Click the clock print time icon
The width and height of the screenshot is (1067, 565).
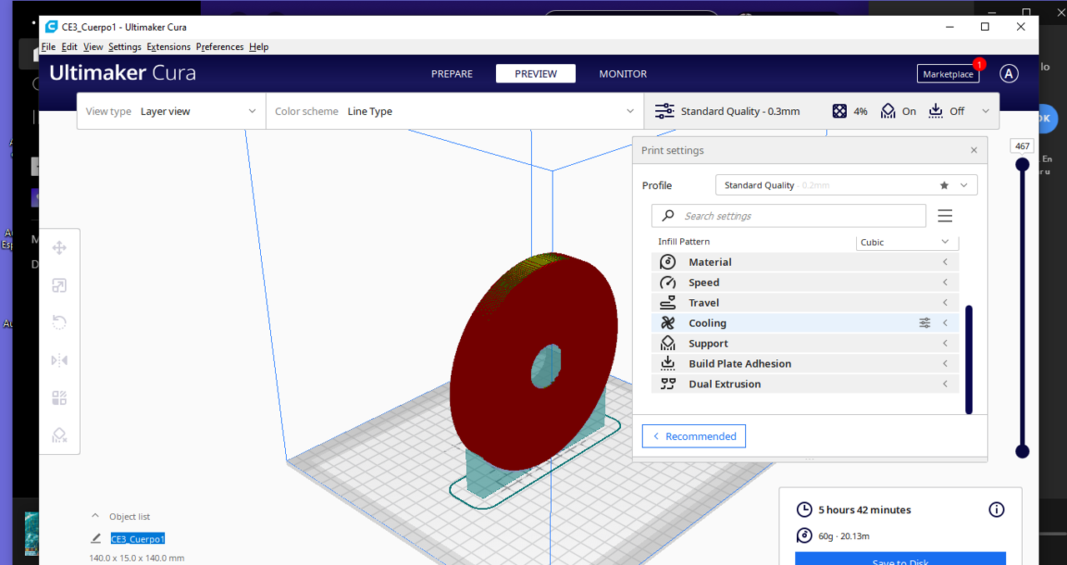(804, 510)
